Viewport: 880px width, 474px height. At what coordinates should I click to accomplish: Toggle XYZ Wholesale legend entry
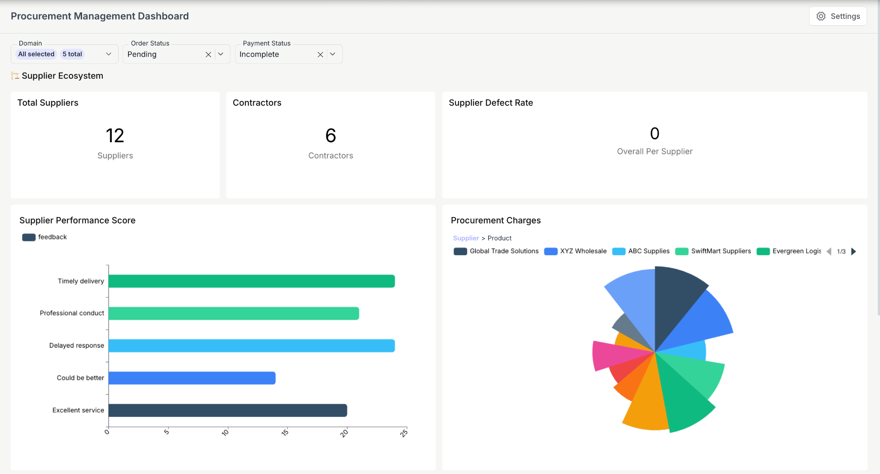(575, 251)
